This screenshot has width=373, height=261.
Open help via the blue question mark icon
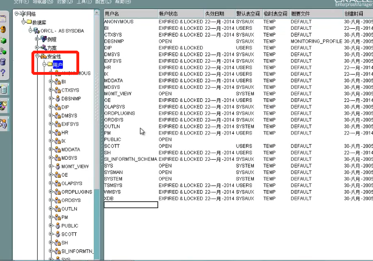pyautogui.click(x=3, y=73)
